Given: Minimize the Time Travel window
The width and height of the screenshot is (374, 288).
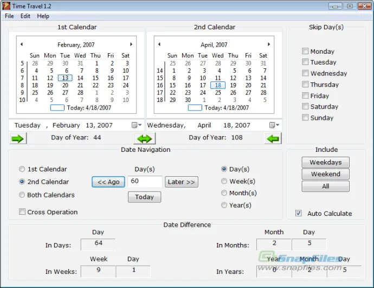Looking at the screenshot, I should [336, 6].
